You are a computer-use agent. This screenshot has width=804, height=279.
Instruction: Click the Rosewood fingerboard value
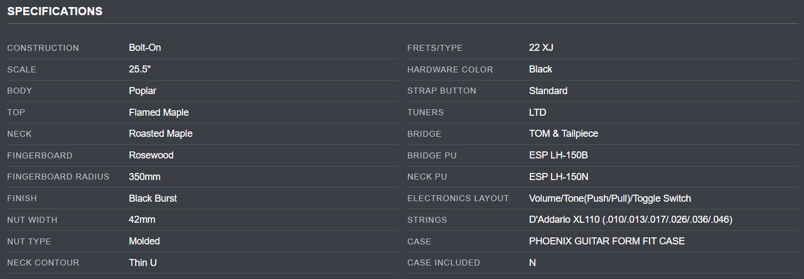pos(151,155)
